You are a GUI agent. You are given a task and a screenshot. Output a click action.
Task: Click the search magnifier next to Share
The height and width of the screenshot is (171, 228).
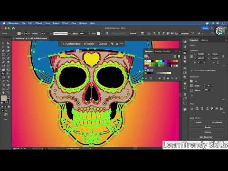pos(212,28)
